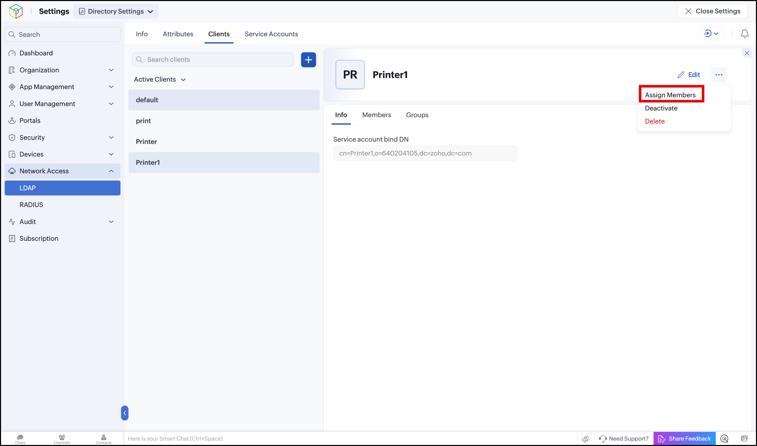Image resolution: width=757 pixels, height=446 pixels.
Task: Expand the Security section chevron
Action: [x=111, y=137]
